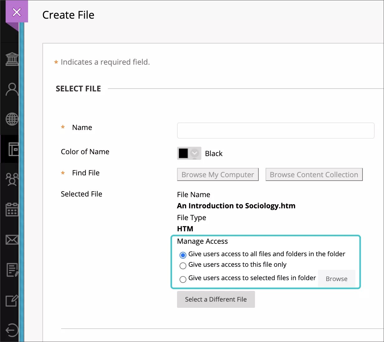The image size is (384, 342).
Task: Click the black color swatch
Action: (x=183, y=153)
